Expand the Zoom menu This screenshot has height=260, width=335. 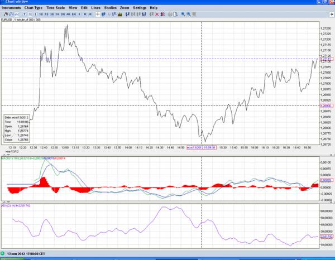click(x=124, y=8)
